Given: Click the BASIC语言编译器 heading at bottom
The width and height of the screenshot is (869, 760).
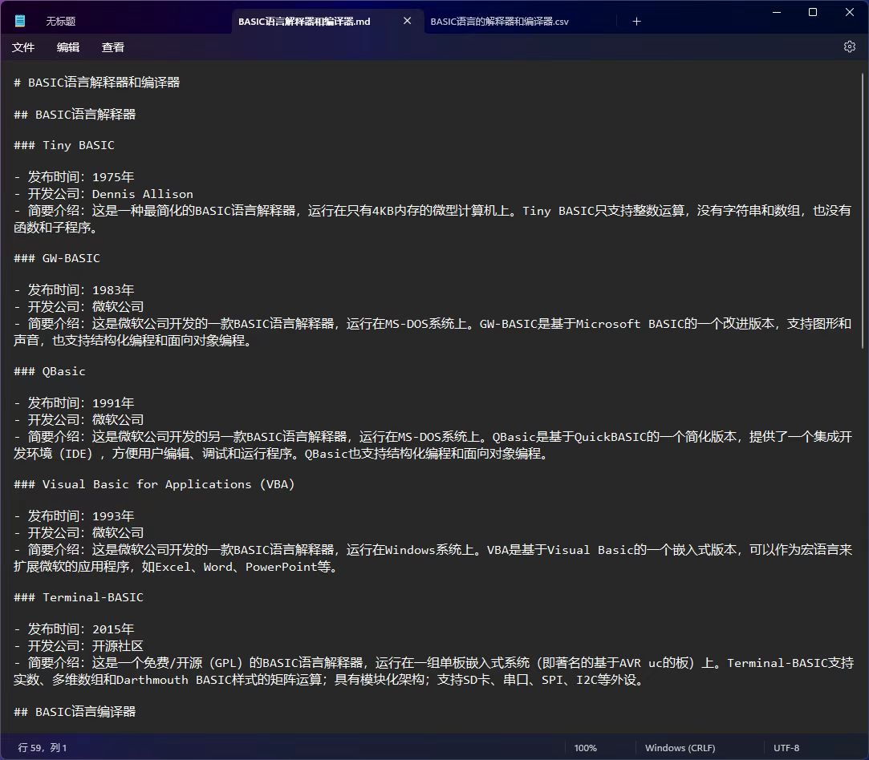Looking at the screenshot, I should (75, 711).
